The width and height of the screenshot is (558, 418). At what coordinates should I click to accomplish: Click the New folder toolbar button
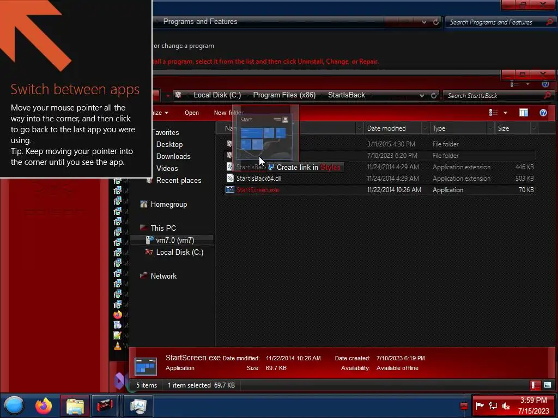[228, 113]
